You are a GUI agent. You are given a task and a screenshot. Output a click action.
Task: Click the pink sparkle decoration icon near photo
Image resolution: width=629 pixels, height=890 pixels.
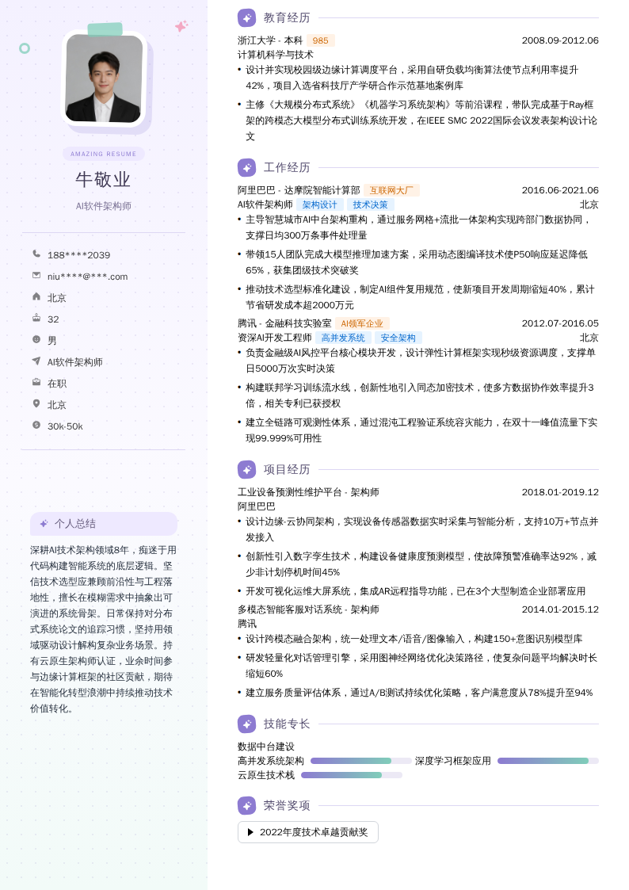[181, 26]
